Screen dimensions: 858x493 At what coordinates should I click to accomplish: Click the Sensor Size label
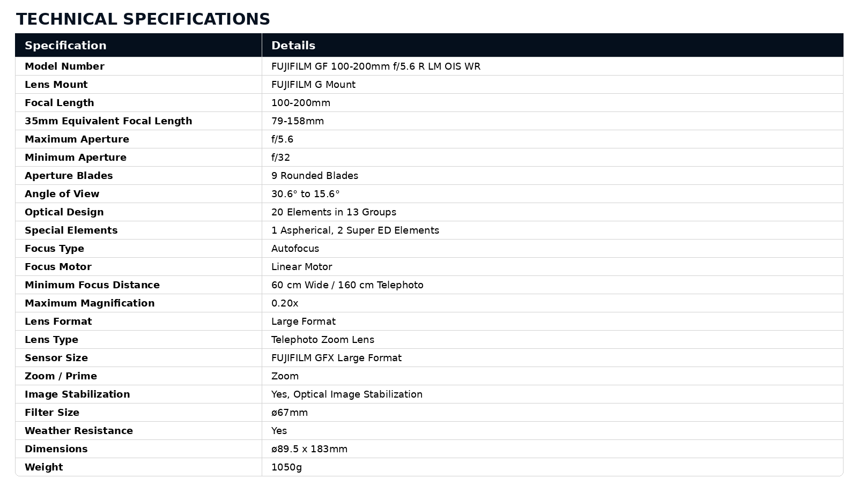pos(56,358)
